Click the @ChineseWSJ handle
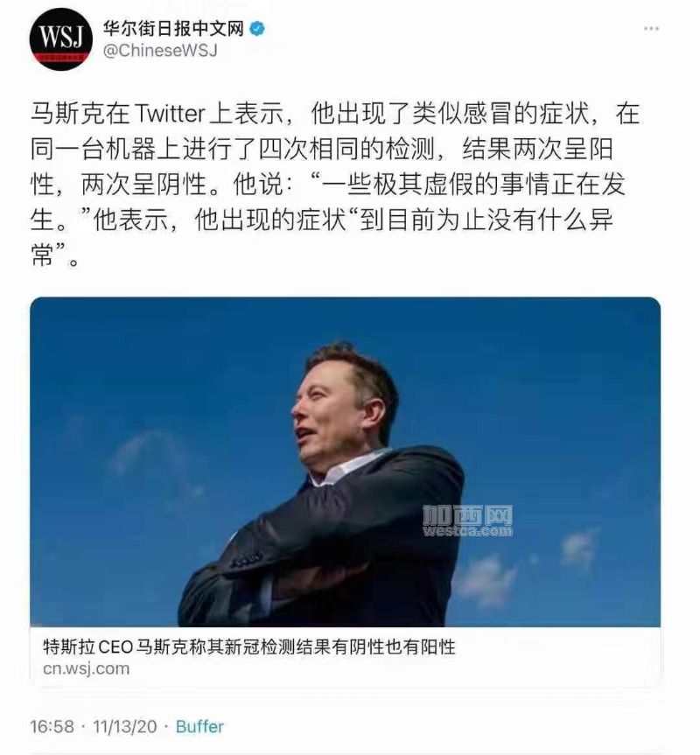700x755 pixels. pyautogui.click(x=161, y=50)
